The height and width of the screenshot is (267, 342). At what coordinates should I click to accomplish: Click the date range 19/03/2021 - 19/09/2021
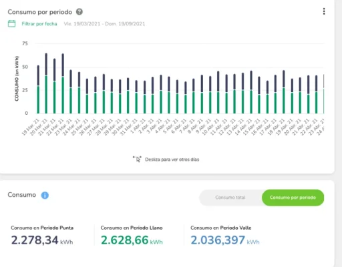(104, 24)
